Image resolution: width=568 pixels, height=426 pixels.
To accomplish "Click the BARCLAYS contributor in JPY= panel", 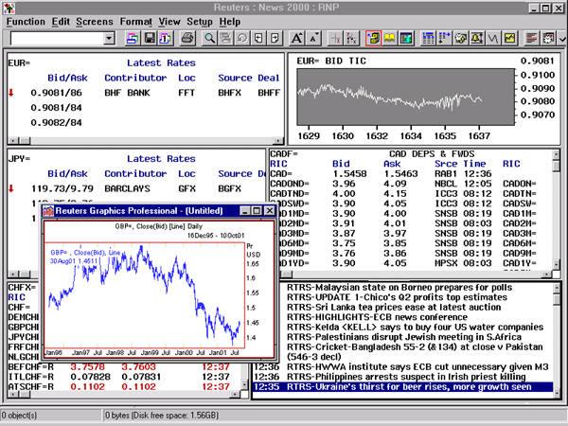I will tap(127, 188).
